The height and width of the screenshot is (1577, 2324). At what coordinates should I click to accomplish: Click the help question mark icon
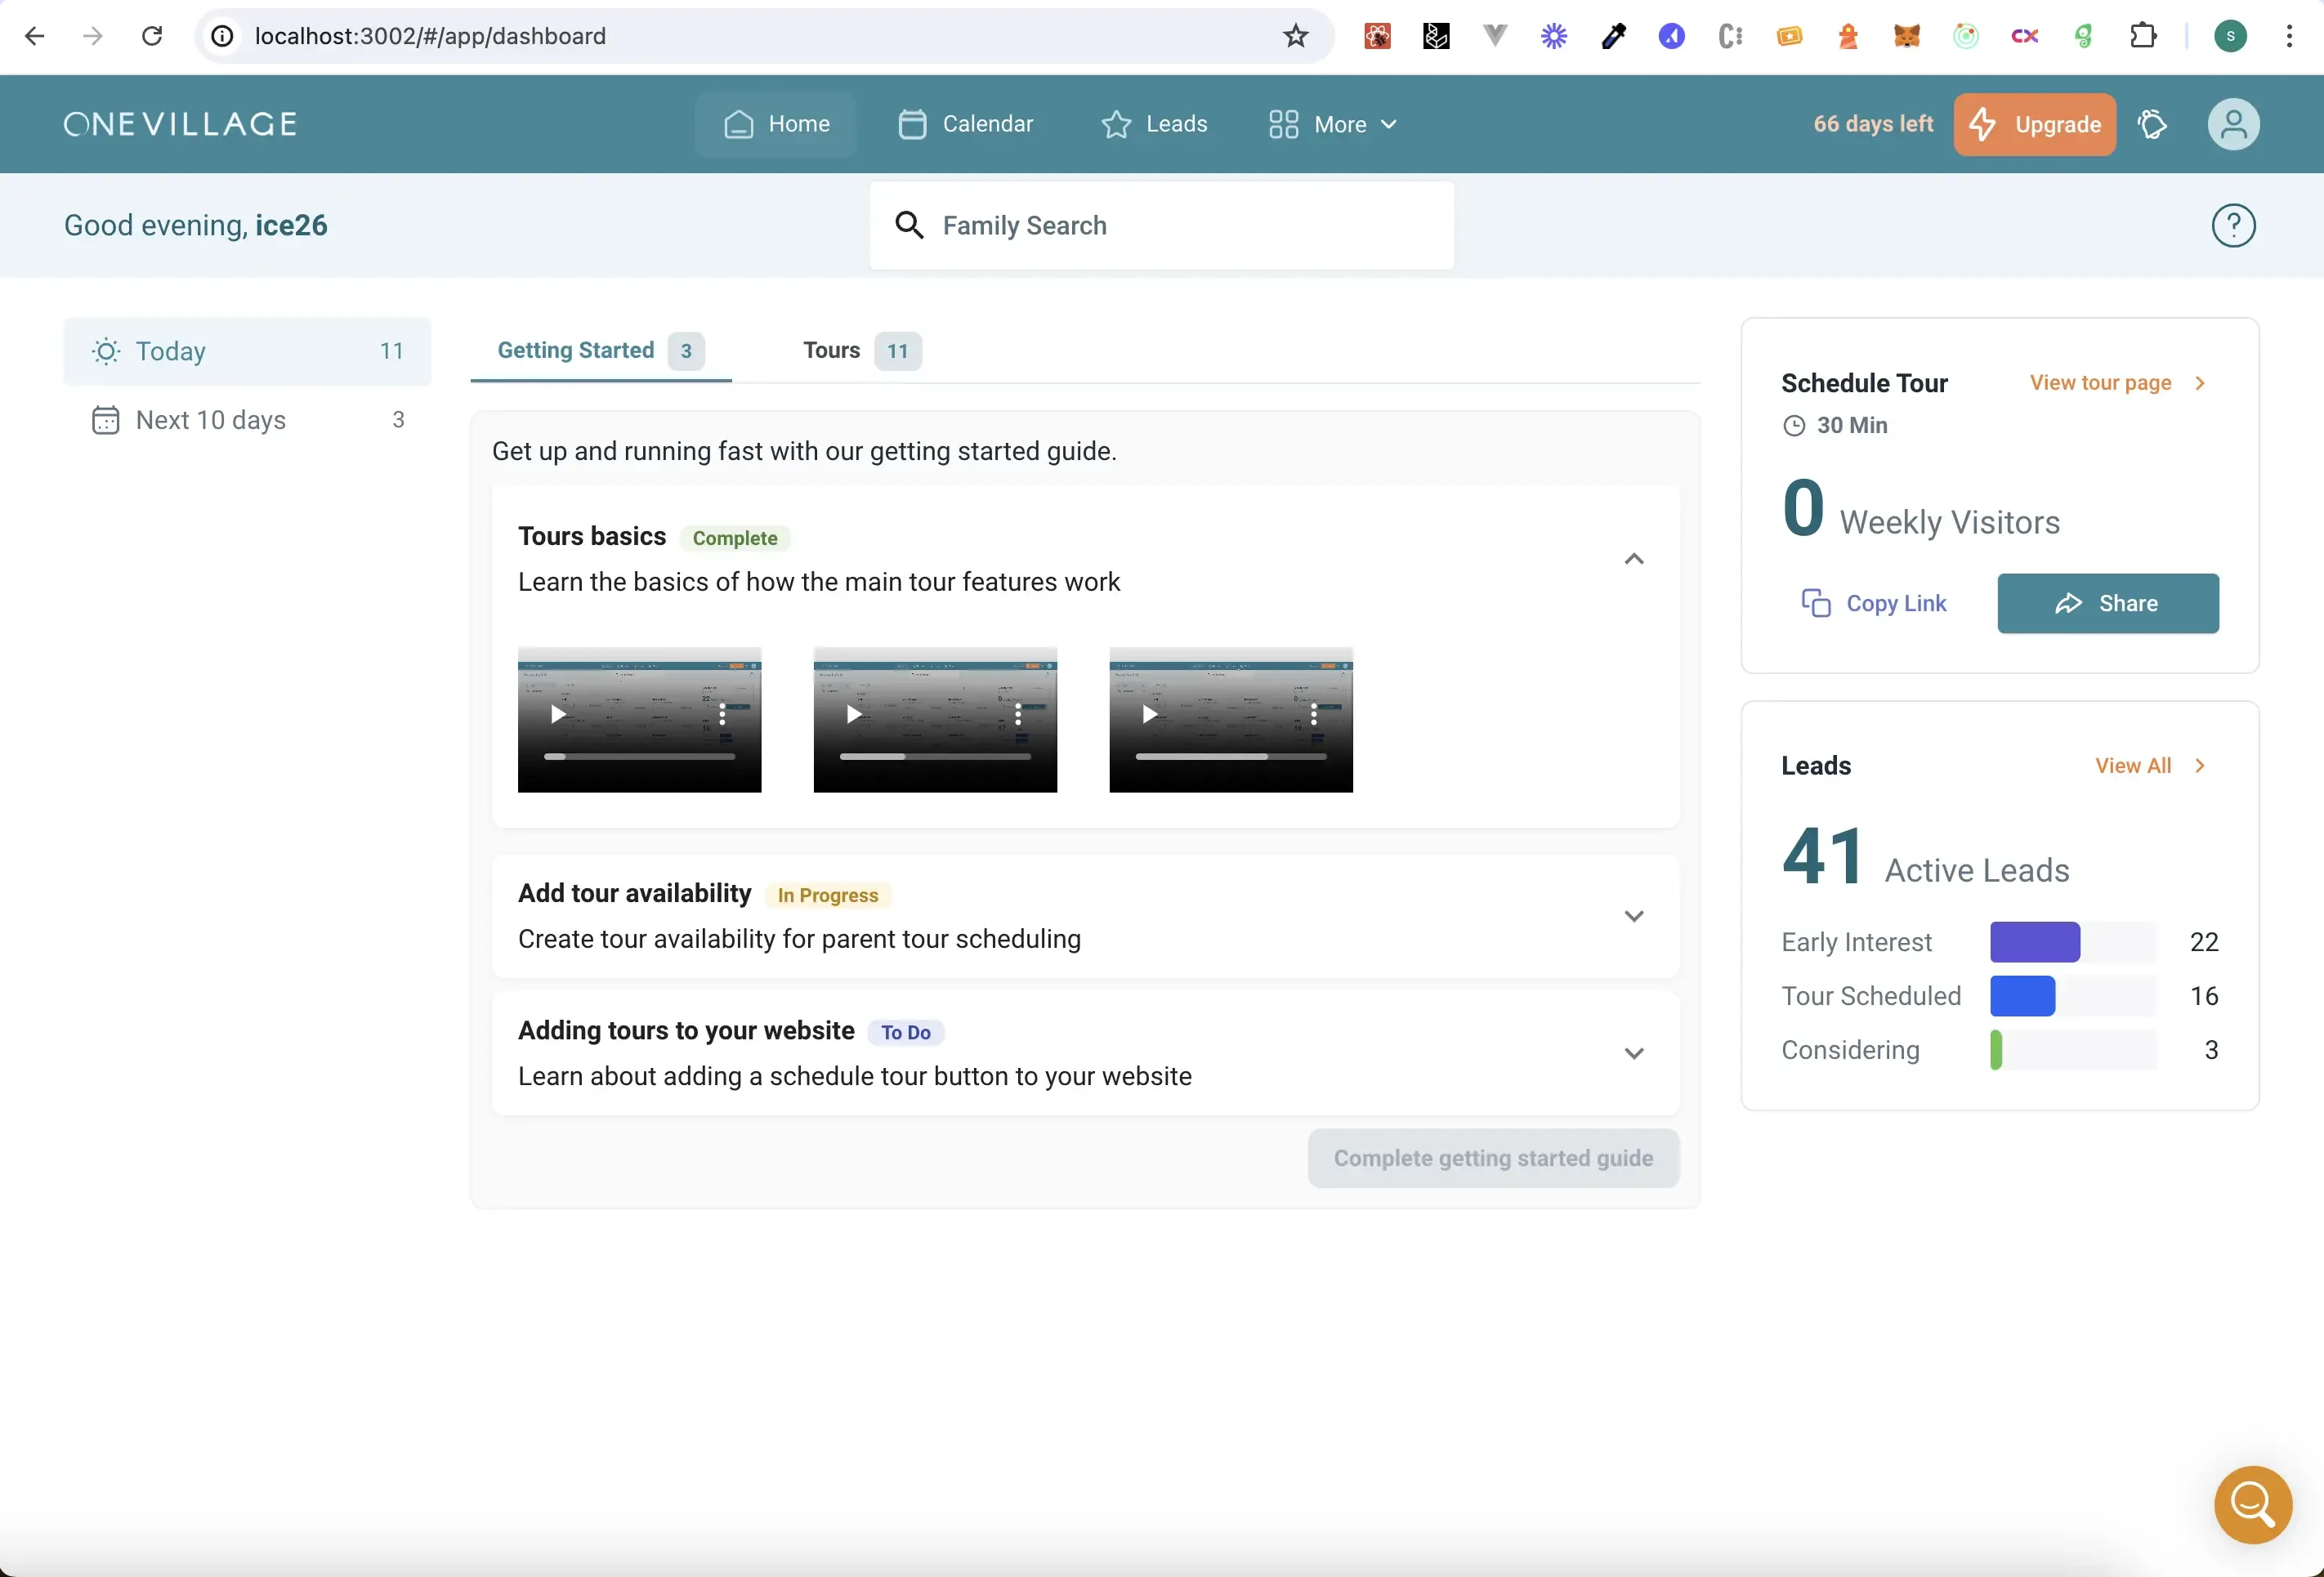point(2232,225)
